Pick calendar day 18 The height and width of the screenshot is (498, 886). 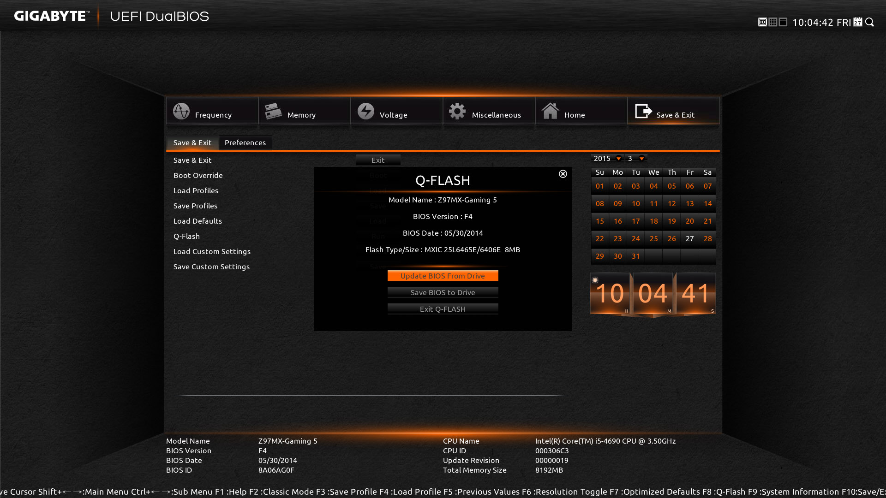654,221
